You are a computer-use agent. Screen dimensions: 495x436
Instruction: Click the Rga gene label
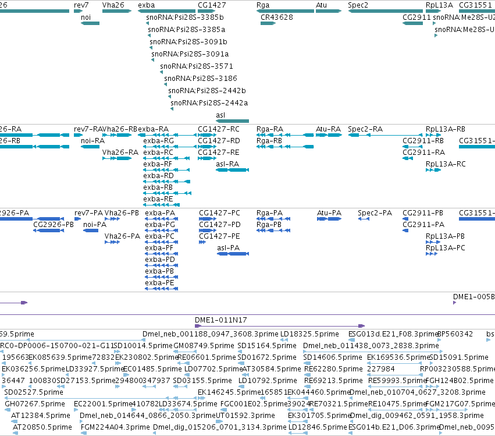coord(263,5)
